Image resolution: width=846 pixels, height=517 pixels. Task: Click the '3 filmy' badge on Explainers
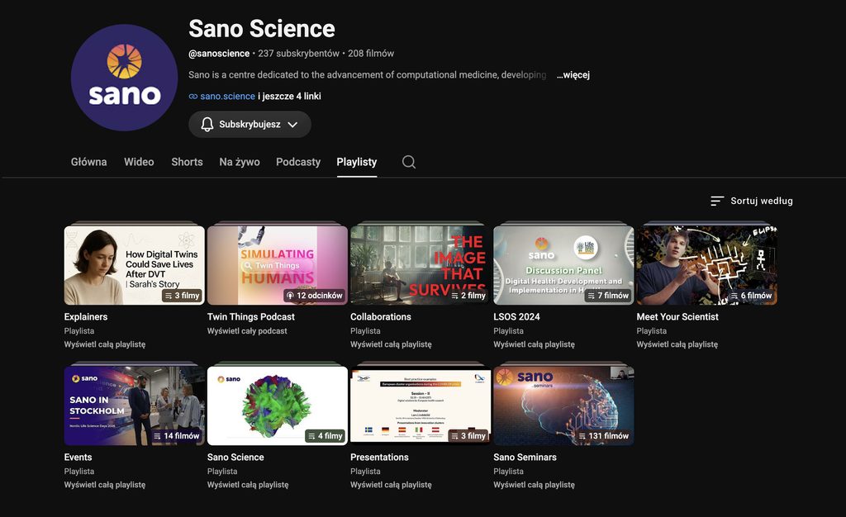[183, 296]
